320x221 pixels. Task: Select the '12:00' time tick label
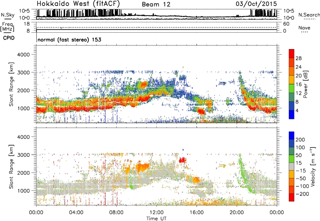[x=156, y=213]
